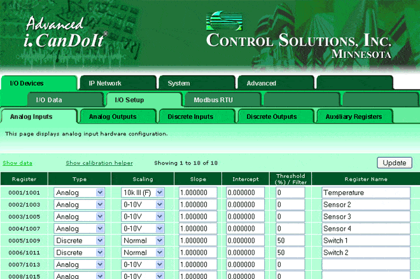This screenshot has width=420, height=279.
Task: Click the Switch 2 register name field
Action: [366, 252]
